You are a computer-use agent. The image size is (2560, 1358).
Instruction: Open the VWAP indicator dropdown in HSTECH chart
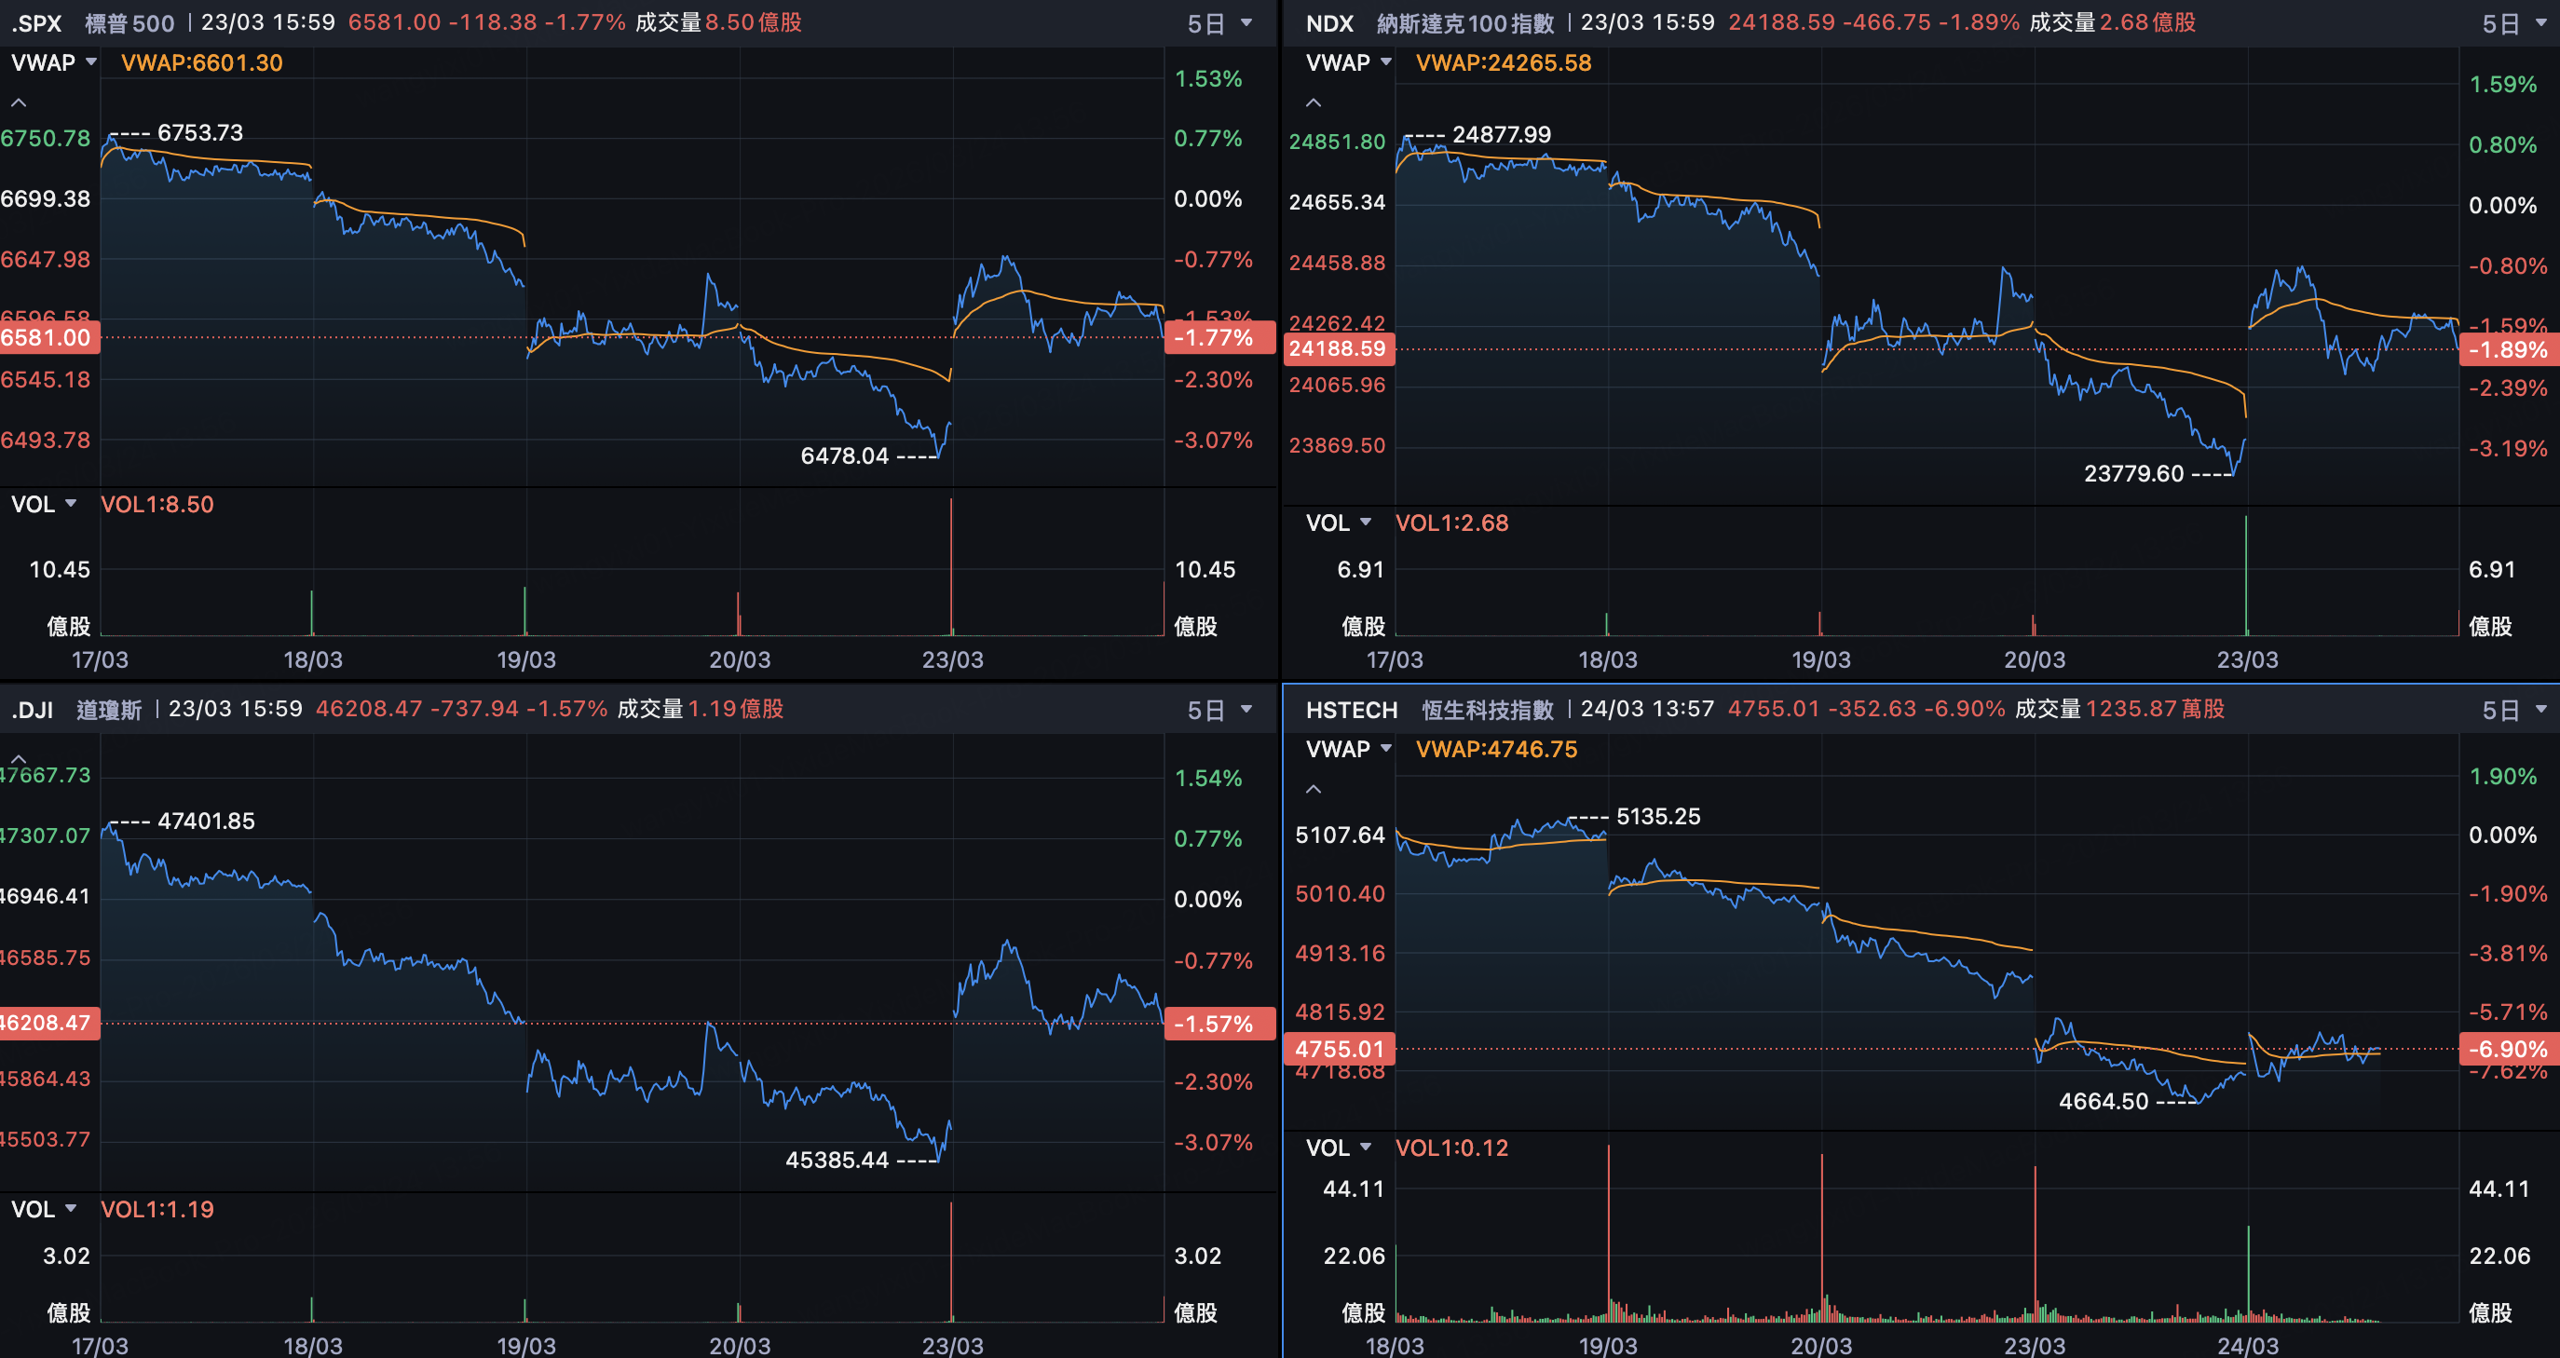coord(1349,749)
